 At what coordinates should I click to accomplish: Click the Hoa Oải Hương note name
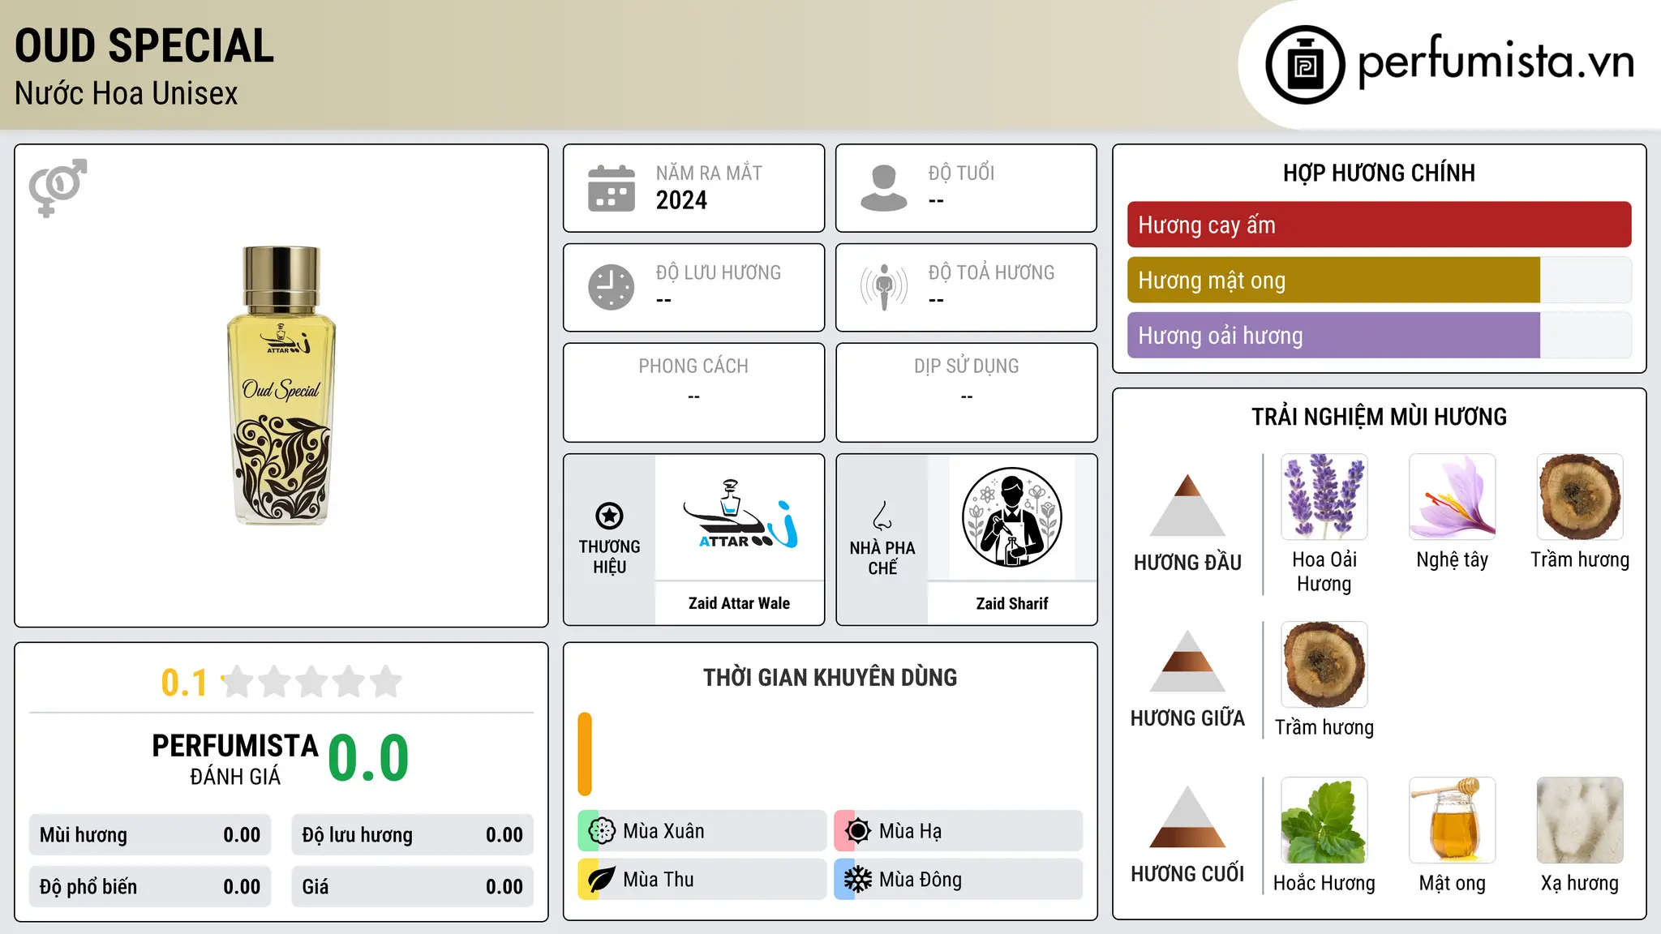(x=1324, y=572)
